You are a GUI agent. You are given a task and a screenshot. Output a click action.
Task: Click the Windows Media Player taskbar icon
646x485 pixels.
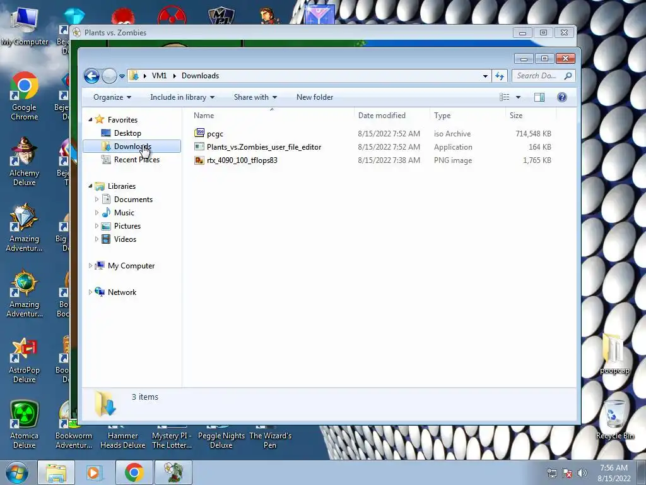(95, 472)
